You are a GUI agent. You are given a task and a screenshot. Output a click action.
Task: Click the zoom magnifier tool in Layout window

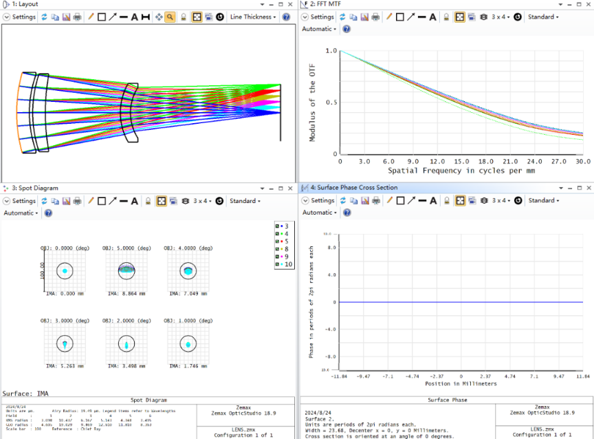pyautogui.click(x=170, y=17)
